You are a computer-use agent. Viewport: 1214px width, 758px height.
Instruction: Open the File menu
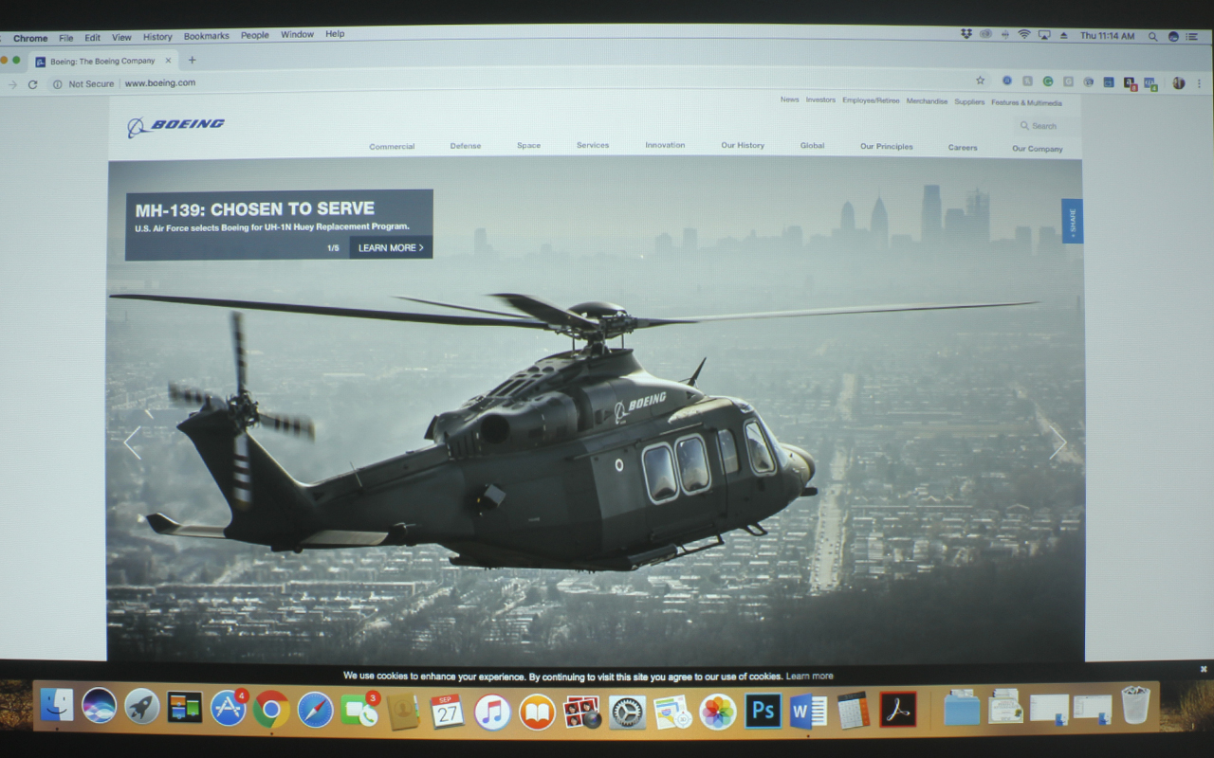[x=65, y=38]
